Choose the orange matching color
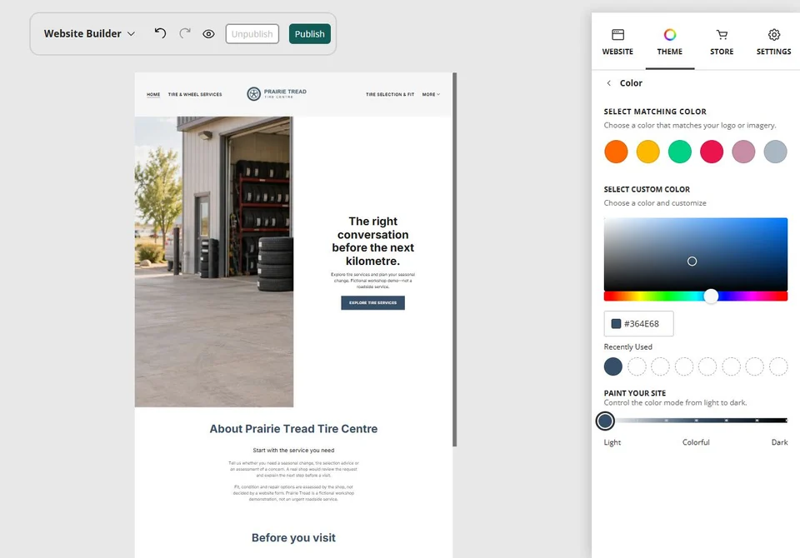 pyautogui.click(x=616, y=152)
